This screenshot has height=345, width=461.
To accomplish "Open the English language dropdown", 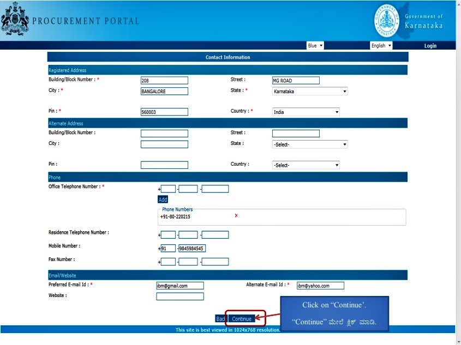I will pyautogui.click(x=381, y=46).
